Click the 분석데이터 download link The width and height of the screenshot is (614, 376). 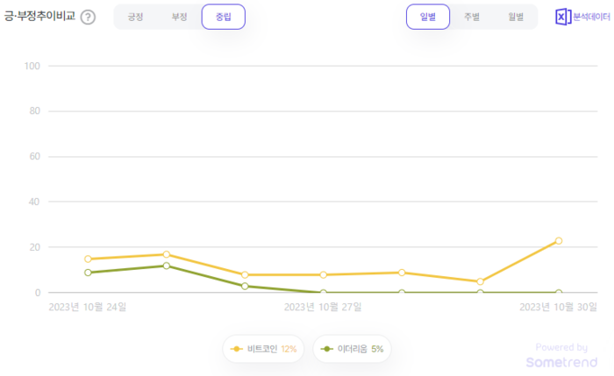pos(591,17)
